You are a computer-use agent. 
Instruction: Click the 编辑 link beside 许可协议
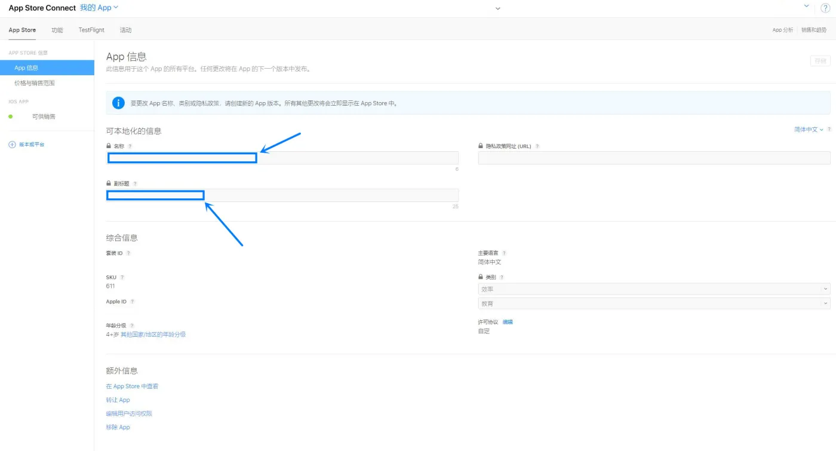(x=508, y=322)
